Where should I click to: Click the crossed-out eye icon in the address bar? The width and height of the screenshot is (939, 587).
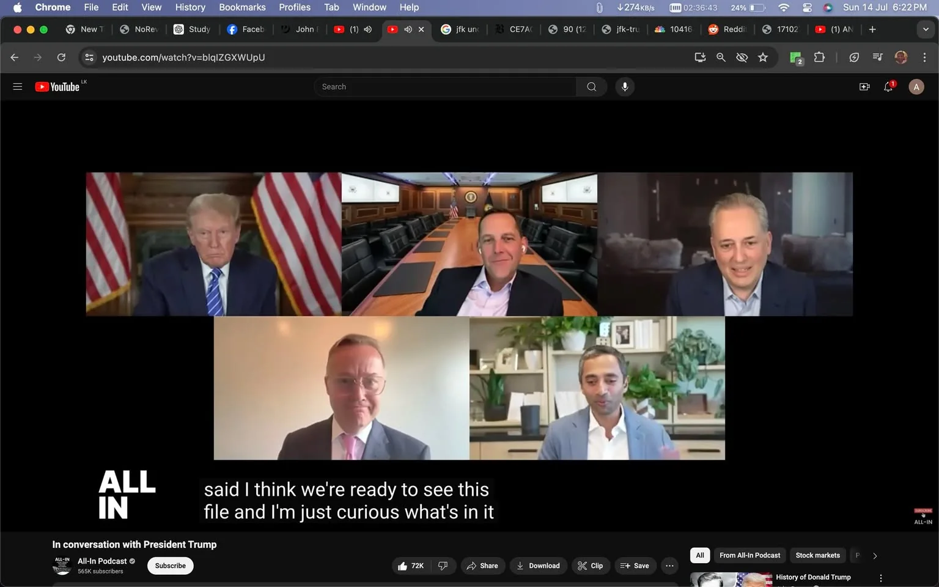point(742,57)
